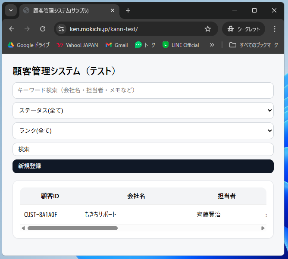This screenshot has width=288, height=259.
Task: Click the 担当者 column header
Action: 227,196
